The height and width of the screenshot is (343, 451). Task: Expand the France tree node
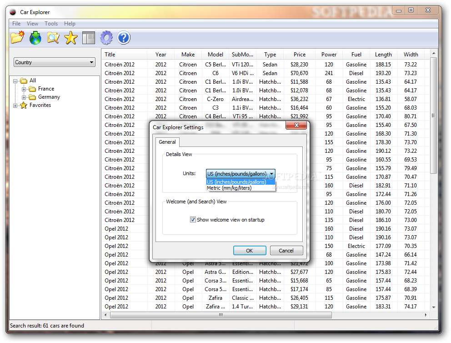point(24,89)
